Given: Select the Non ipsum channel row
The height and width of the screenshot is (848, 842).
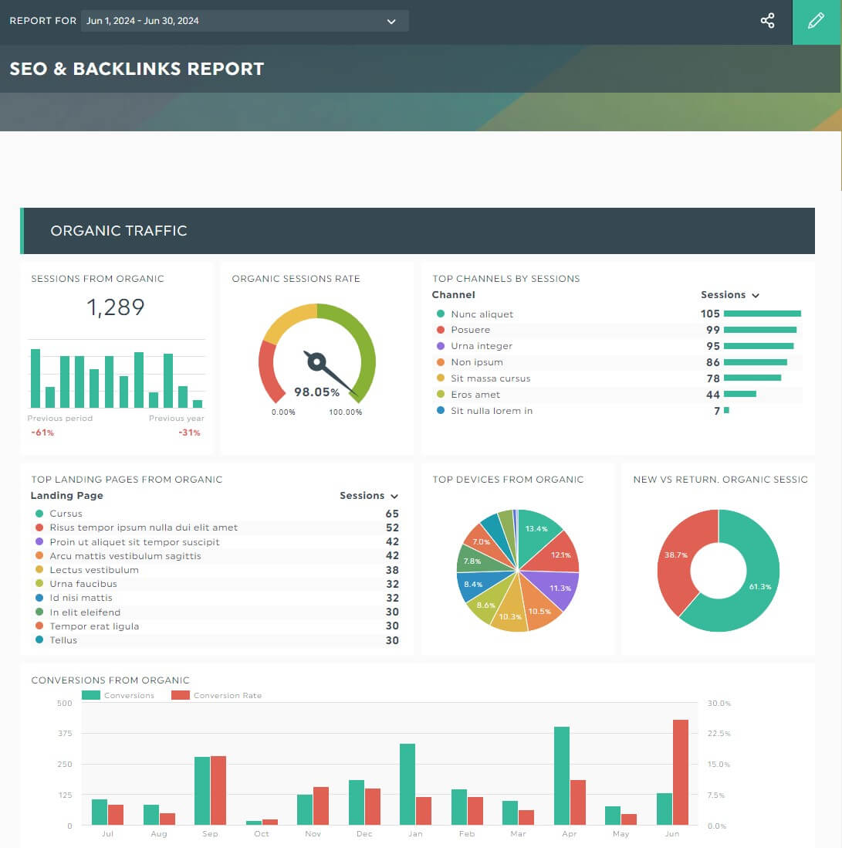Looking at the screenshot, I should [617, 362].
